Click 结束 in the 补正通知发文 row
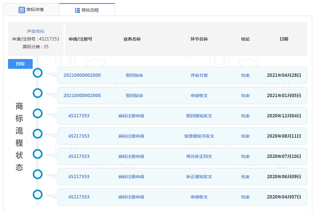Image resolution: width=315 pixels, height=212 pixels. coord(245,177)
